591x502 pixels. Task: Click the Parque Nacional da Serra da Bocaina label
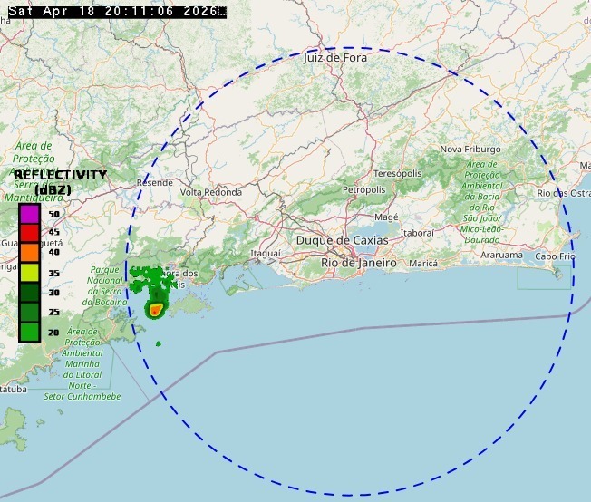[x=104, y=285]
